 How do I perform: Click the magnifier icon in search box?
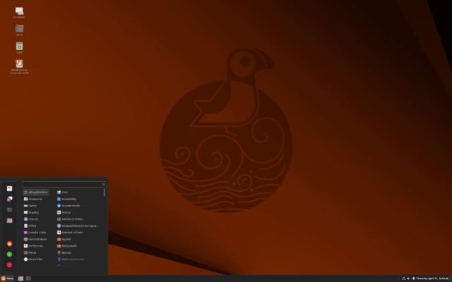pos(103,184)
